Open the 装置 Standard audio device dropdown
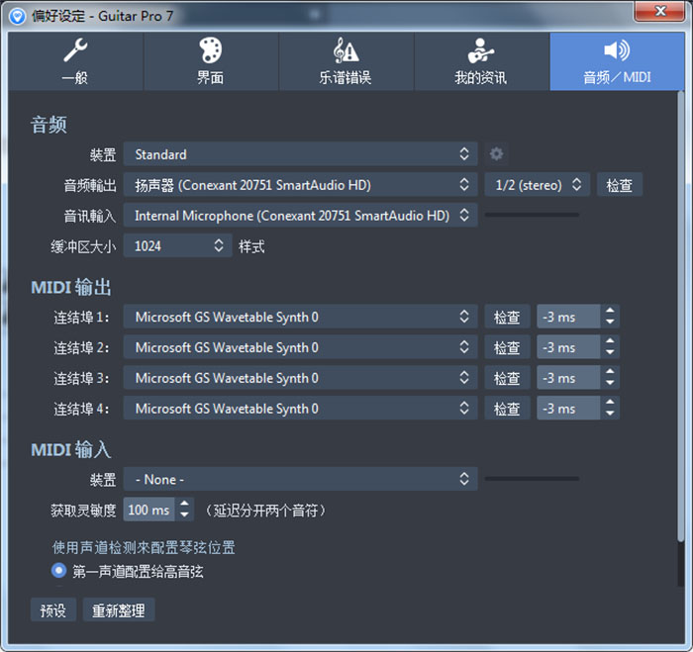Viewport: 693px width, 652px height. [300, 153]
